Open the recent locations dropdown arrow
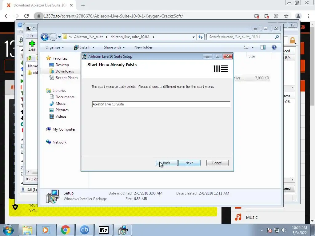 59,37
